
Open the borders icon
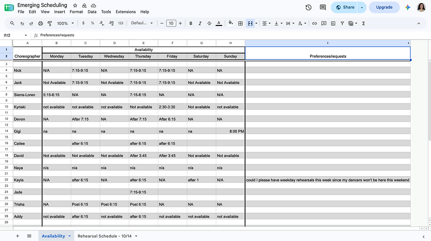tap(241, 23)
